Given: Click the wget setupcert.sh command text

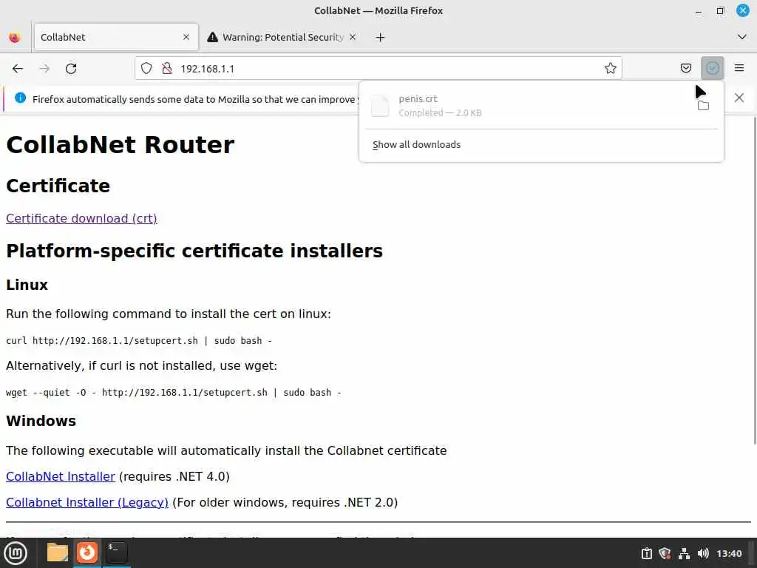Looking at the screenshot, I should 174,392.
